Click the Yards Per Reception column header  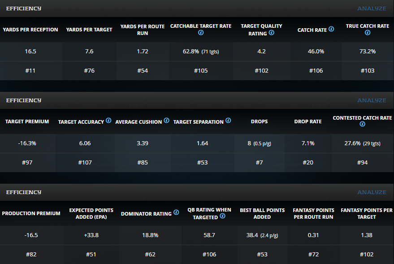pyautogui.click(x=30, y=30)
